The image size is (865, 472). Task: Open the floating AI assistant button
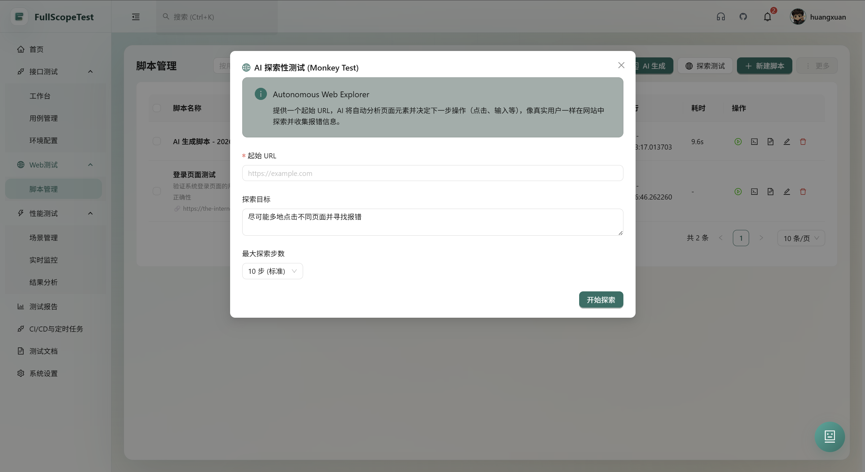pyautogui.click(x=830, y=437)
